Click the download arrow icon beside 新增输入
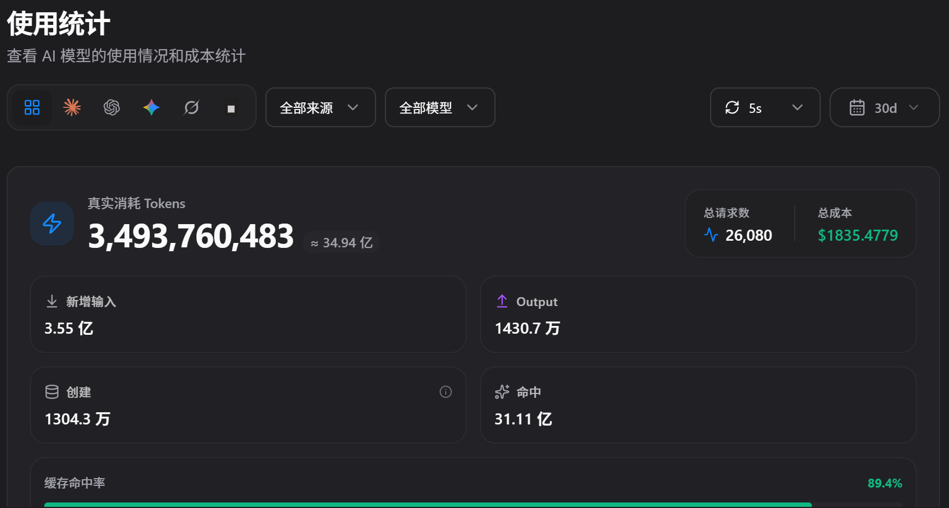Viewport: 949px width, 508px height. coord(52,301)
